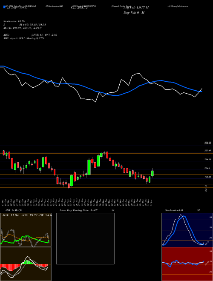Open the ADX indicator chart panel
This screenshot has height=281, width=213.
tap(26, 230)
